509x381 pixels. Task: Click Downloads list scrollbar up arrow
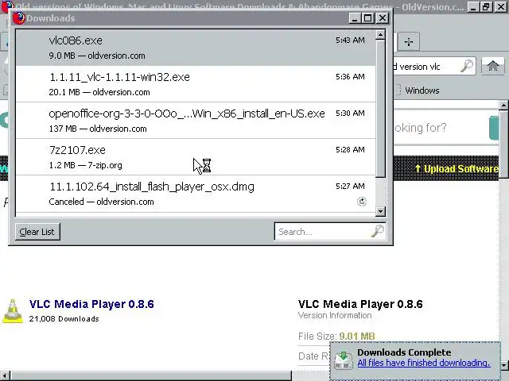point(380,35)
